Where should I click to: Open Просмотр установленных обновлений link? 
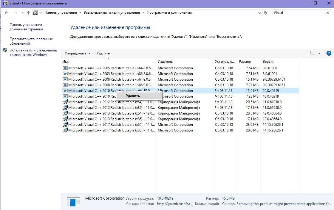click(31, 41)
